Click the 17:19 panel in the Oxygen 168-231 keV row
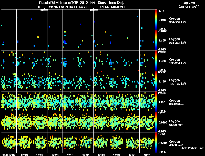 (x=40, y=61)
